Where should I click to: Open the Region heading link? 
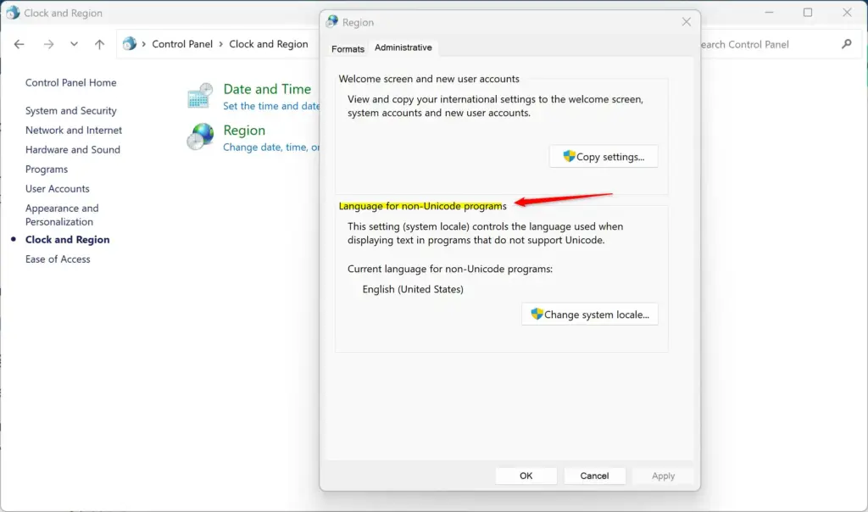[x=244, y=130]
